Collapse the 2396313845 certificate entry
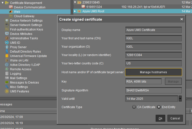The height and width of the screenshot is (129, 192). (x=75, y=3)
